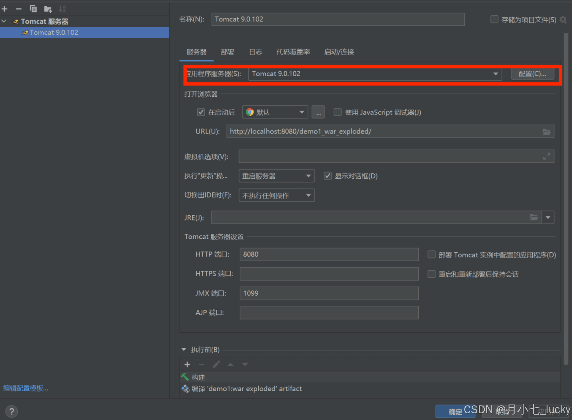Viewport: 572px width, 420px height.
Task: Expand the 虚拟机选项 field with arrows icon
Action: tap(547, 156)
